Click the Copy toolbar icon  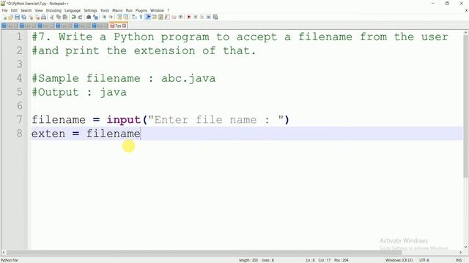[x=59, y=17]
